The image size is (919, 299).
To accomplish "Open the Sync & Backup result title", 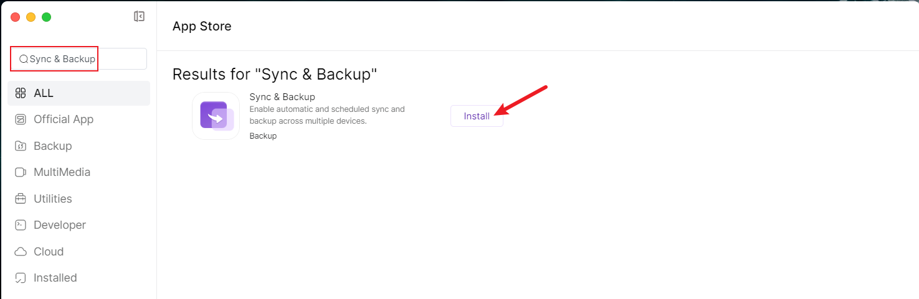I will point(282,97).
